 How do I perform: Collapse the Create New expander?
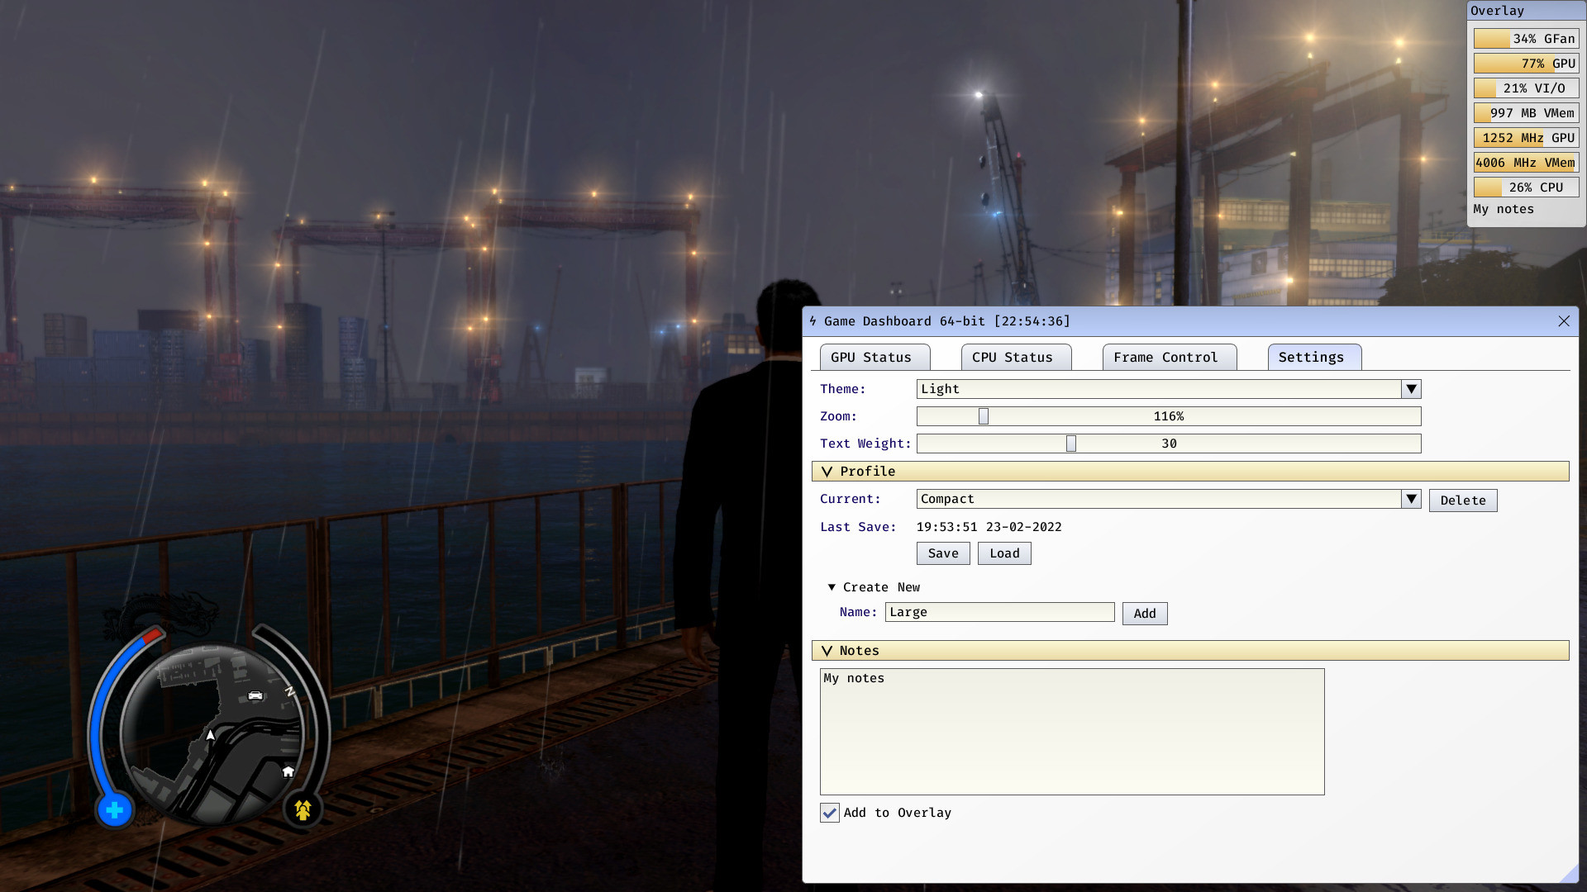[832, 586]
